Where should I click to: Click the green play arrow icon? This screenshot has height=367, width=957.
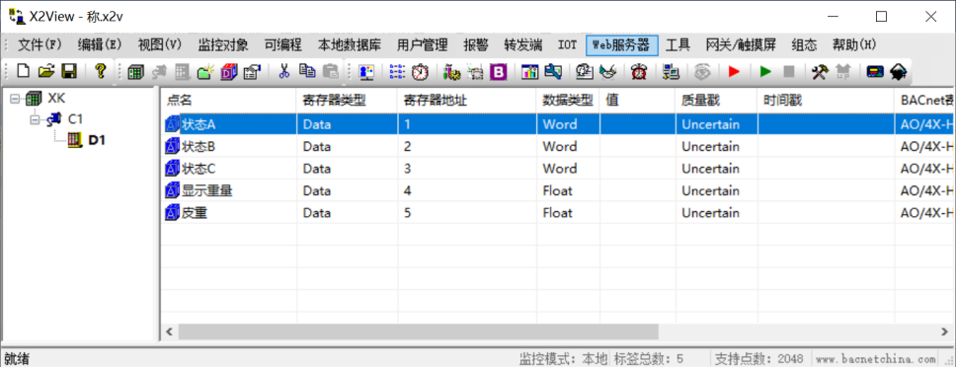(x=765, y=72)
